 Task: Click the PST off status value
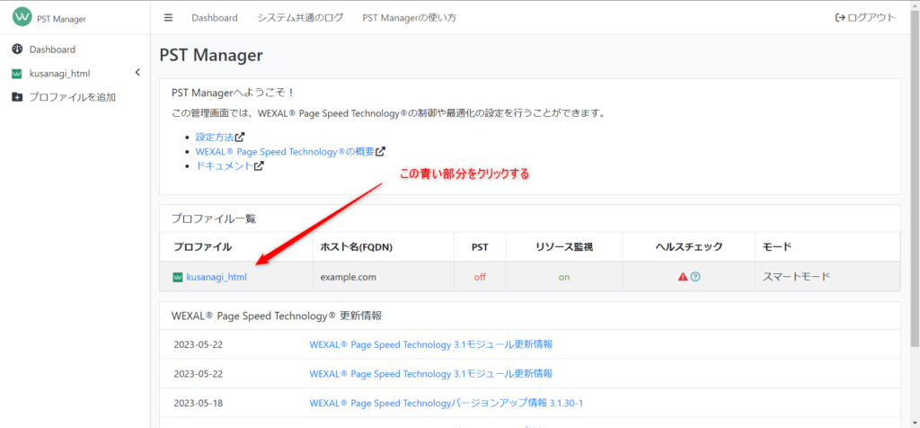(x=480, y=277)
